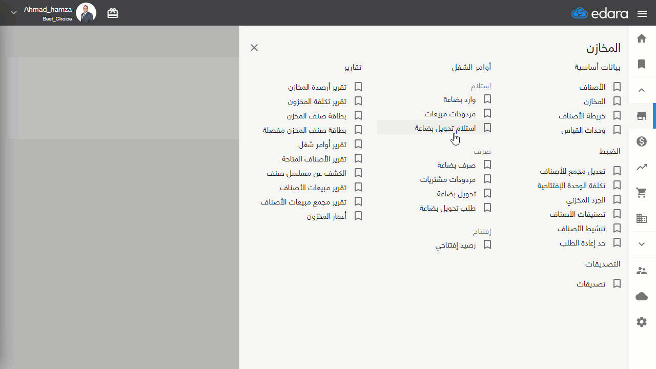Open صرف بضاعة work order
Image resolution: width=656 pixels, height=369 pixels.
[x=457, y=165]
